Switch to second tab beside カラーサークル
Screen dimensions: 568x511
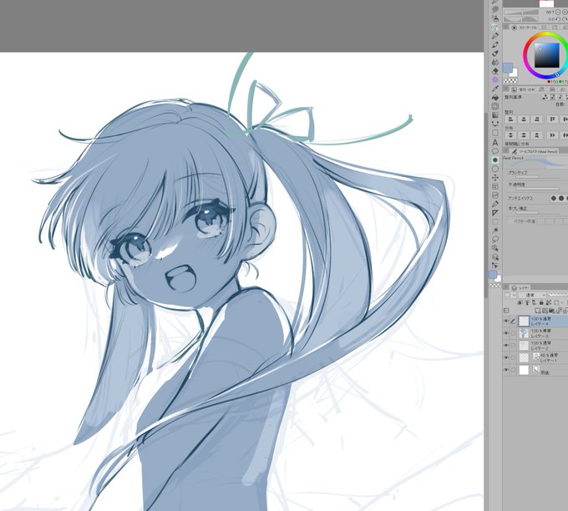pos(544,28)
